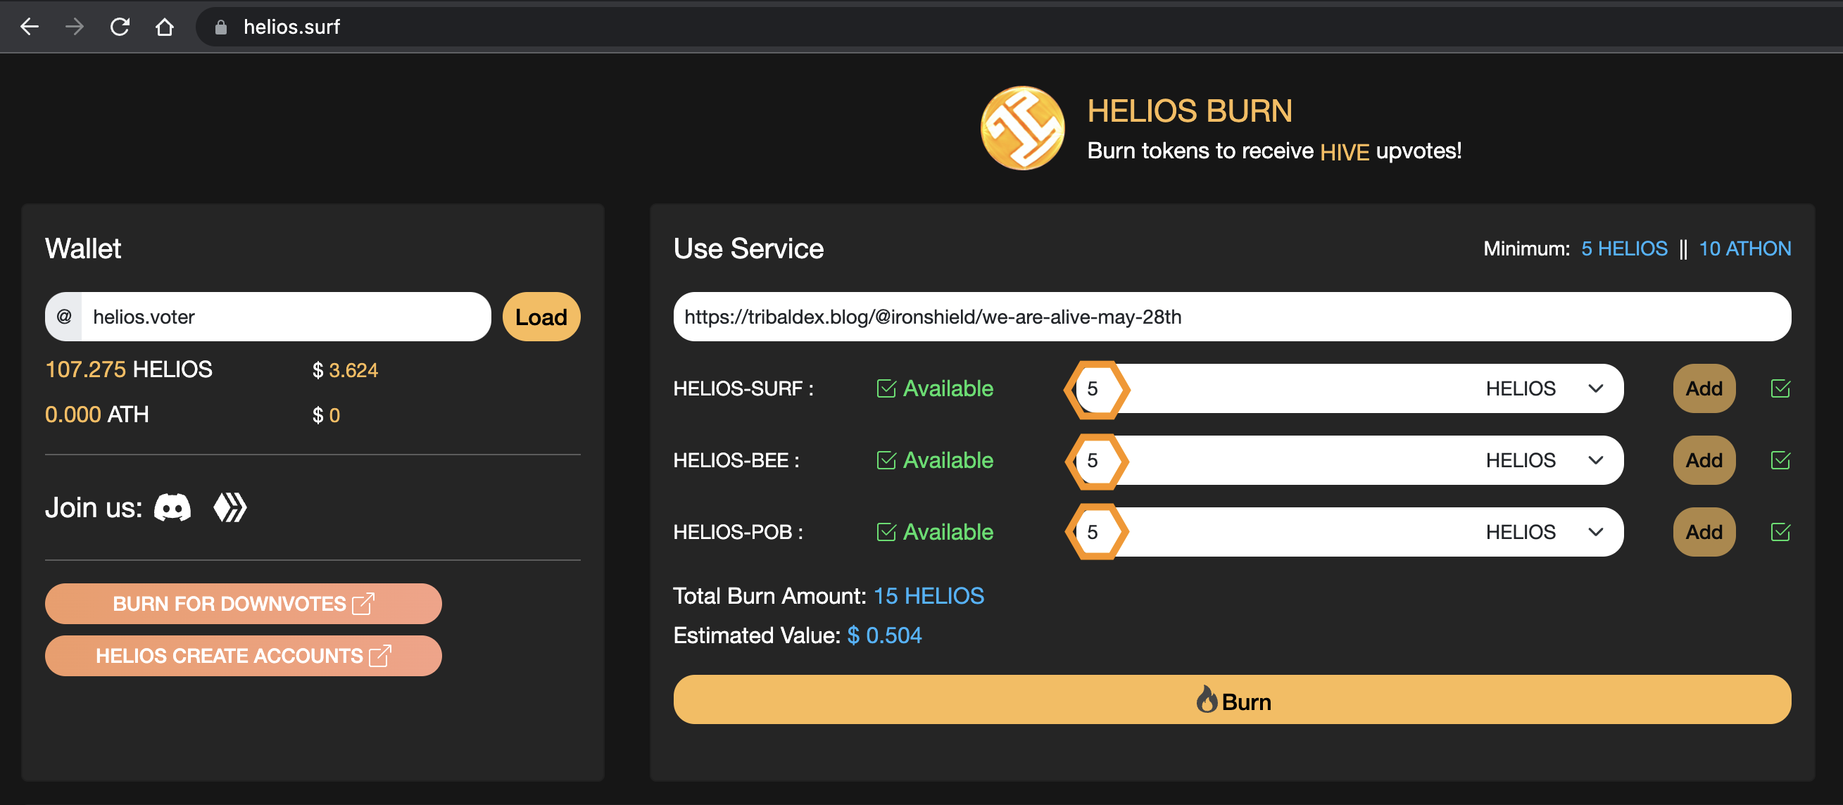View site security lock info
Viewport: 1843px width, 805px height.
[221, 27]
